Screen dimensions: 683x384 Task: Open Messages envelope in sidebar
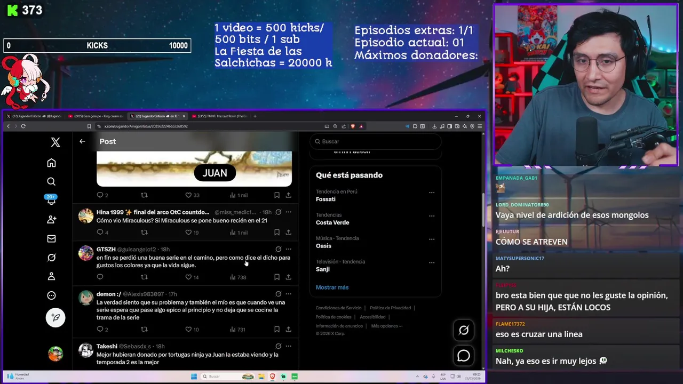pyautogui.click(x=51, y=238)
